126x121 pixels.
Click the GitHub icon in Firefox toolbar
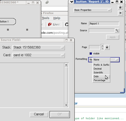[x=67, y=24]
